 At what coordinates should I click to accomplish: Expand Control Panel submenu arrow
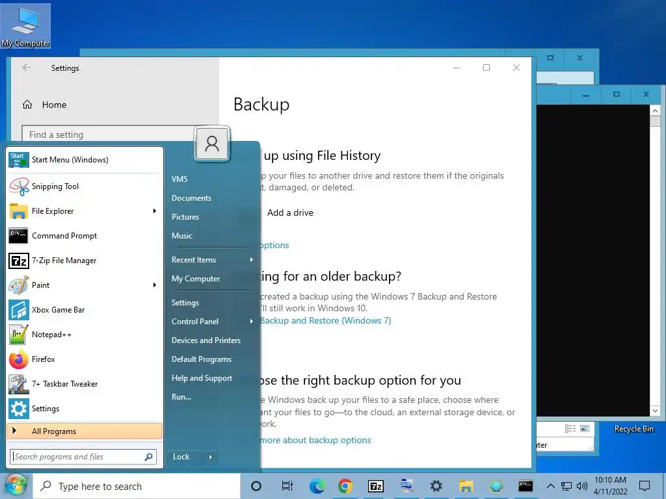click(x=252, y=322)
